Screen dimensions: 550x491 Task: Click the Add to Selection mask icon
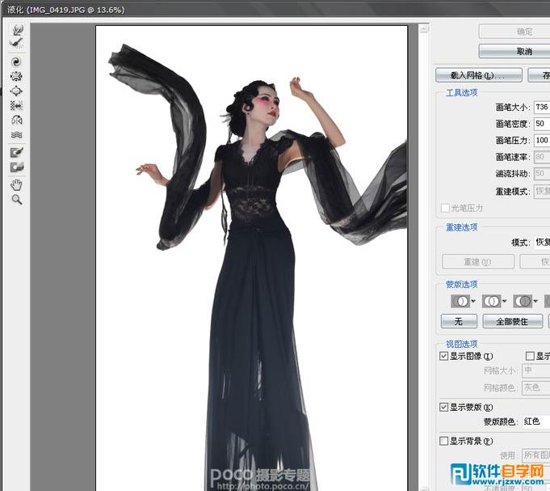[491, 301]
